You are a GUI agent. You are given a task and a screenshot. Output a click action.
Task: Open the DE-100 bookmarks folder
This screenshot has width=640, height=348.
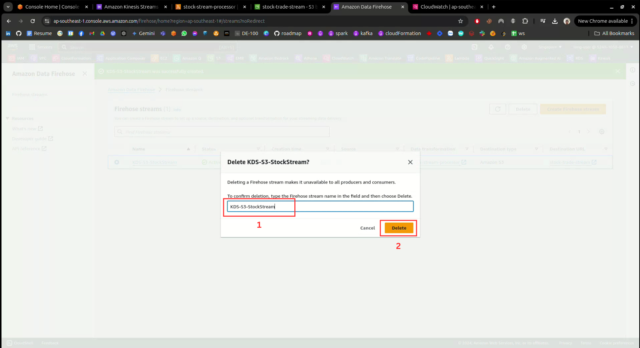[x=246, y=33]
